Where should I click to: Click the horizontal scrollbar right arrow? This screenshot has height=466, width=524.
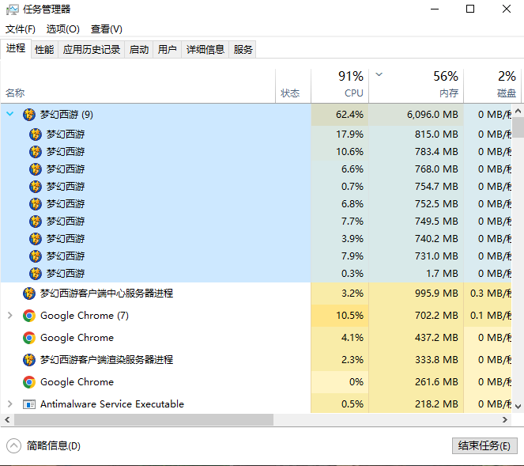click(x=505, y=419)
